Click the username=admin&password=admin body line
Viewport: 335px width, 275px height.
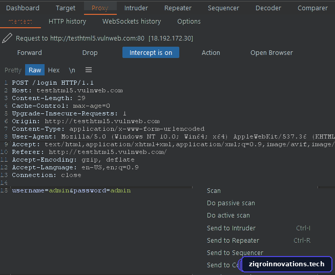click(71, 190)
